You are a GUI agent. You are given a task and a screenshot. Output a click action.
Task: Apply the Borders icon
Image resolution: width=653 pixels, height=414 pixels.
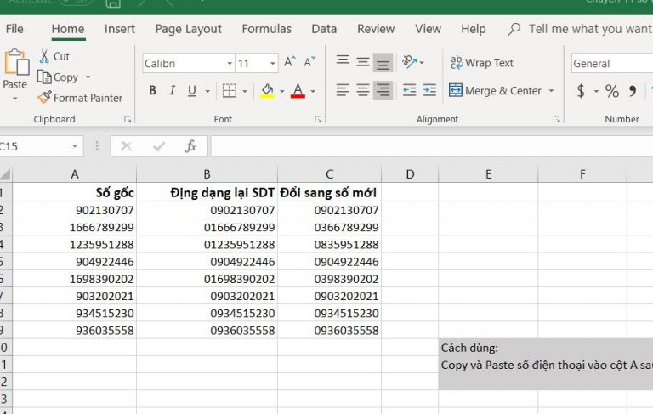[x=229, y=90]
